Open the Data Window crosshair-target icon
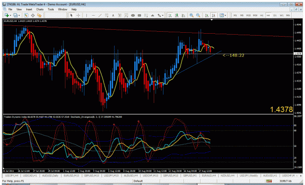305x185 pixels. click(33, 15)
